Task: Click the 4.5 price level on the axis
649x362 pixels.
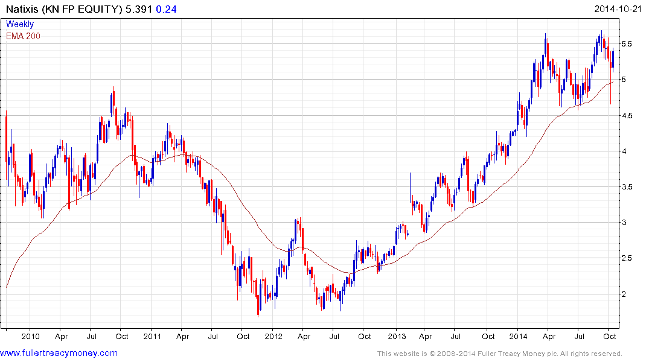Action: click(x=628, y=116)
